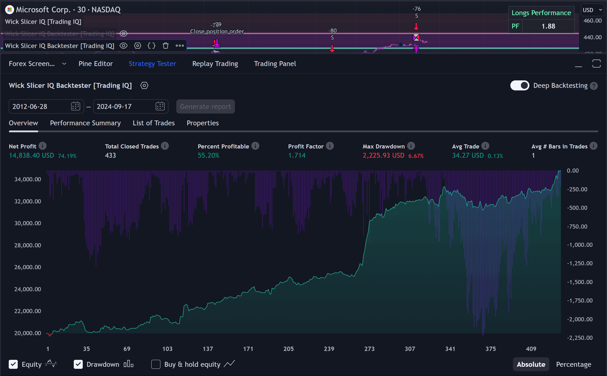Image resolution: width=607 pixels, height=376 pixels.
Task: Open the Trading Panel tab
Action: click(x=275, y=64)
